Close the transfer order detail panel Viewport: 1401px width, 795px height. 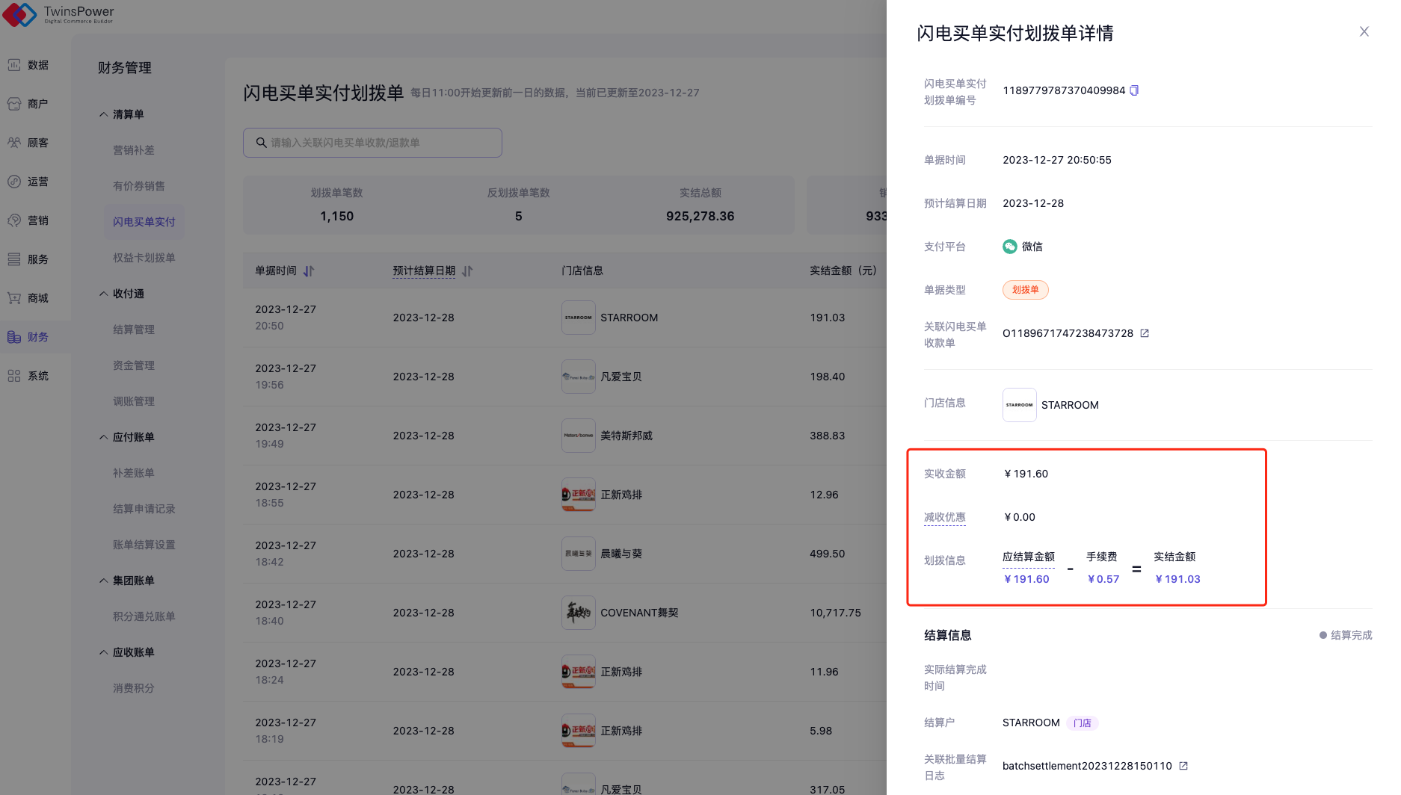point(1364,31)
